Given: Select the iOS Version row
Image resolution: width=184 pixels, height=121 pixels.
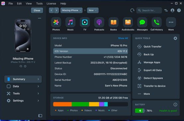Looking at the screenshot, I should click(91, 51).
